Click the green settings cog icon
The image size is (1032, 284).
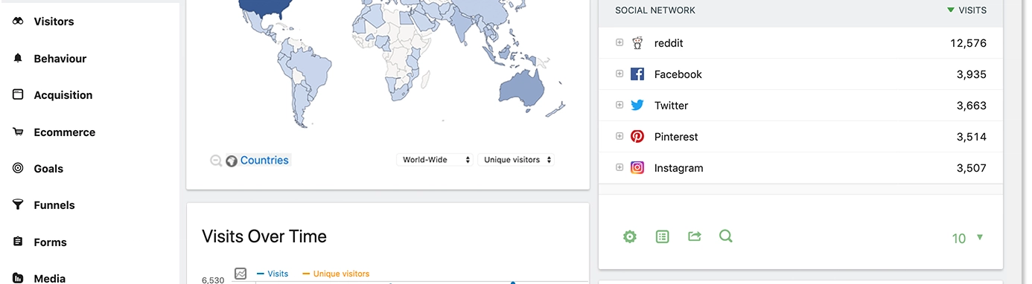coord(630,237)
